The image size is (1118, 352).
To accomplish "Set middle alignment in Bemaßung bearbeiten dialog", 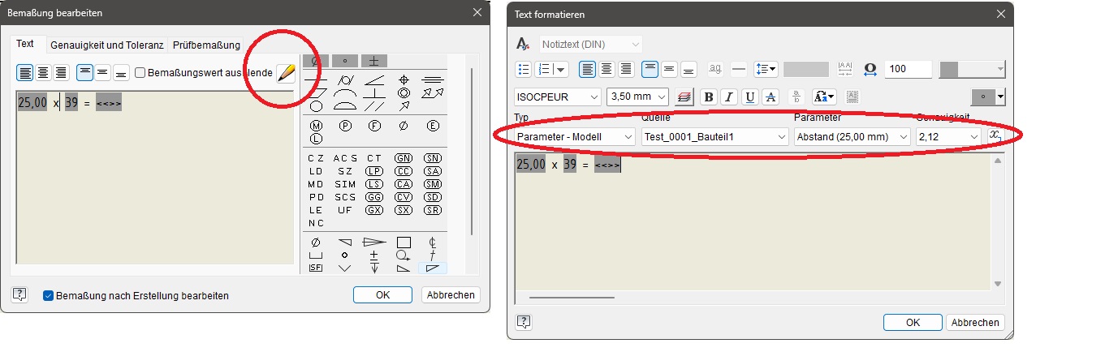I will (x=103, y=72).
